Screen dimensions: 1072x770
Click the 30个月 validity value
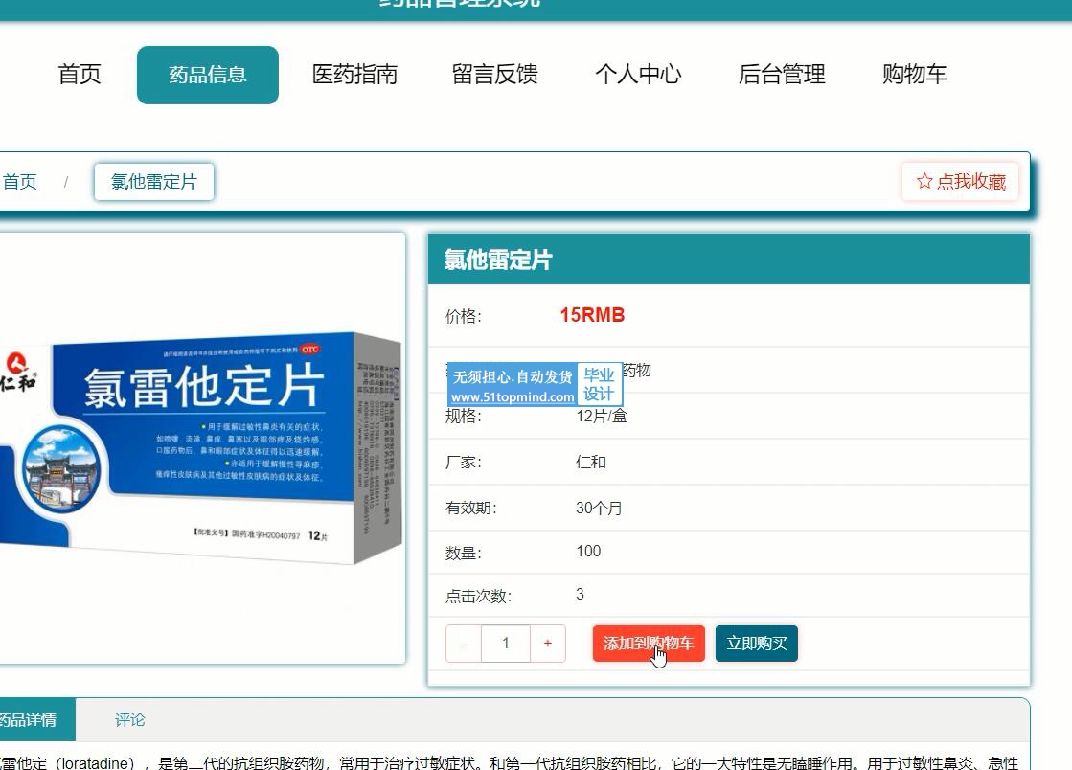(x=599, y=509)
